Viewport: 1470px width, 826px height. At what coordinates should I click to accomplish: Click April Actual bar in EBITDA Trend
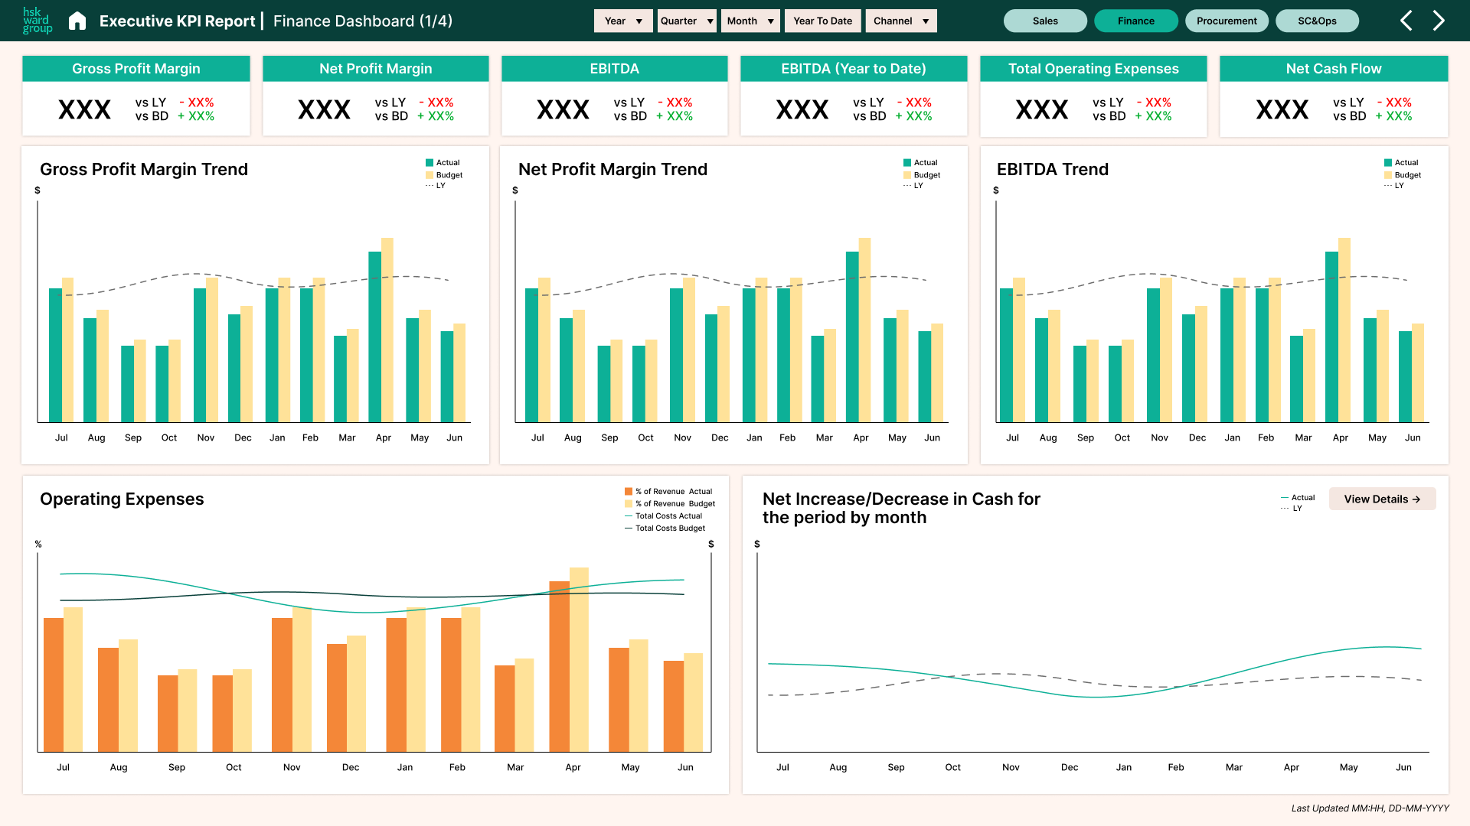tap(1331, 337)
